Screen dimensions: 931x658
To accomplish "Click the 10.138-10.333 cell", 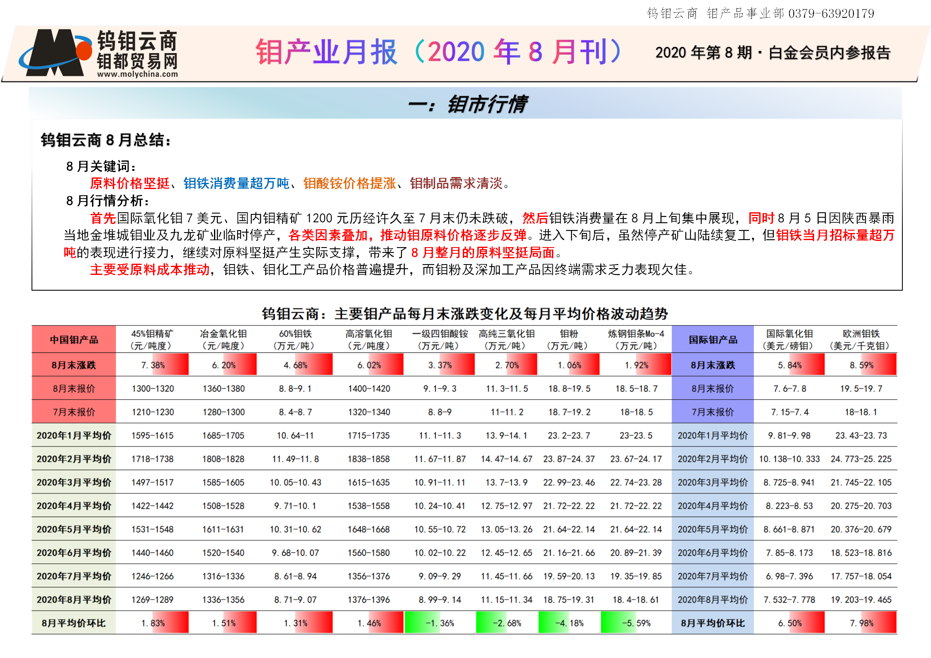I will point(789,459).
